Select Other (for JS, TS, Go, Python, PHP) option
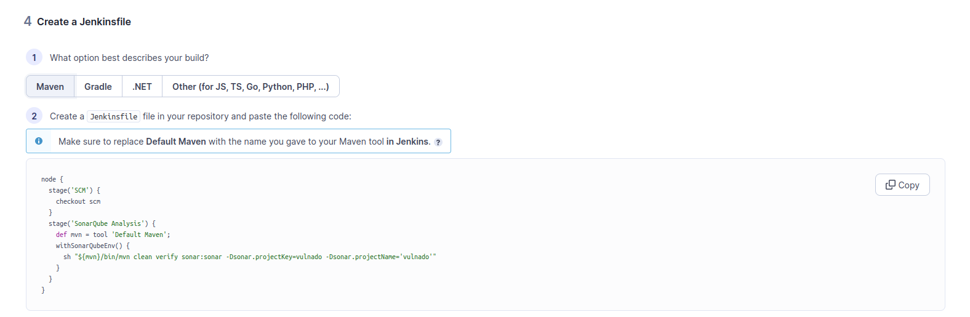Viewport: 970px width, 317px height. (x=251, y=86)
